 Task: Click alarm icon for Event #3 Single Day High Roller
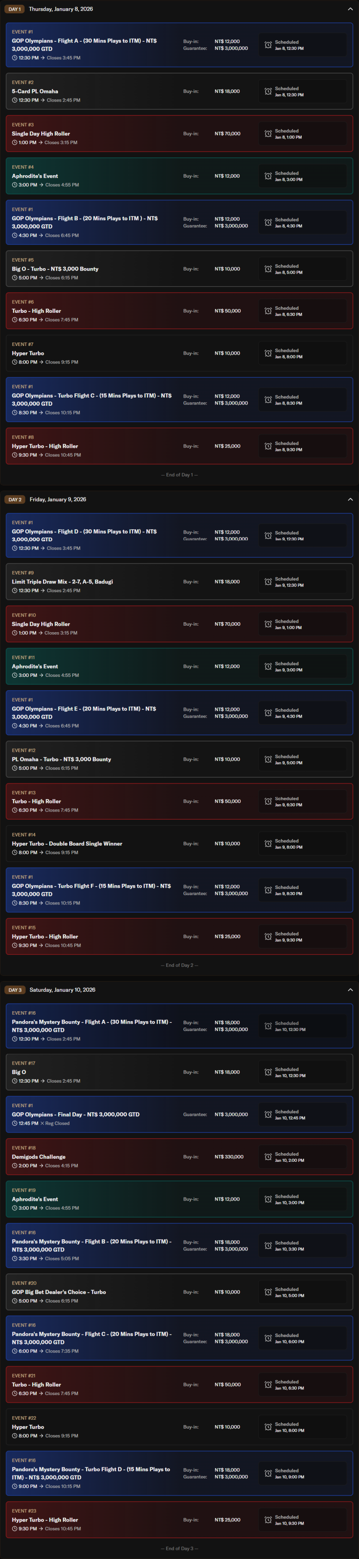(268, 134)
